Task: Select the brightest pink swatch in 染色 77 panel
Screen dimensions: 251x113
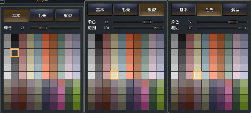Action: click(x=229, y=91)
